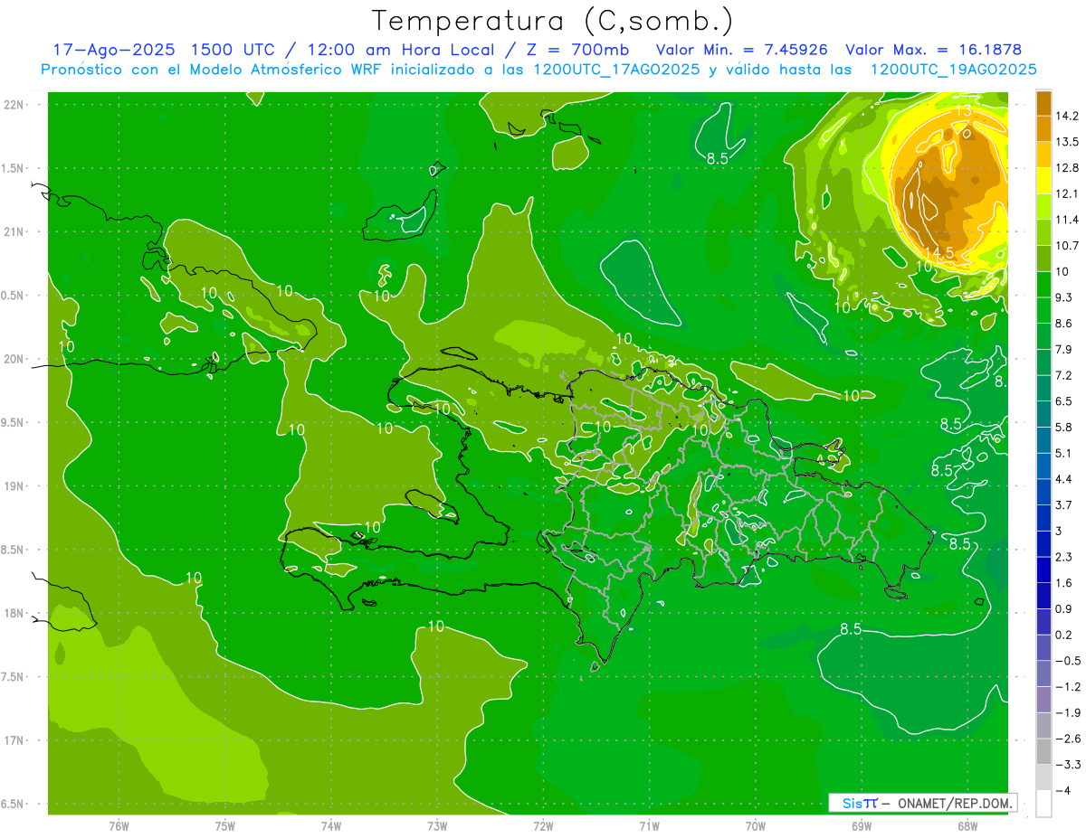The image size is (1086, 838).
Task: Click the "ONAMET/REP.DOM." credit label
Action: pos(954,803)
